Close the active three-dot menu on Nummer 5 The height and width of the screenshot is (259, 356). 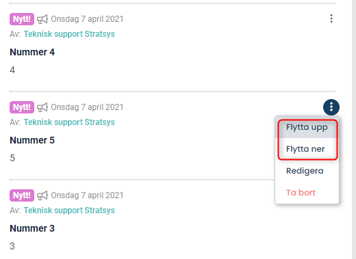(331, 107)
